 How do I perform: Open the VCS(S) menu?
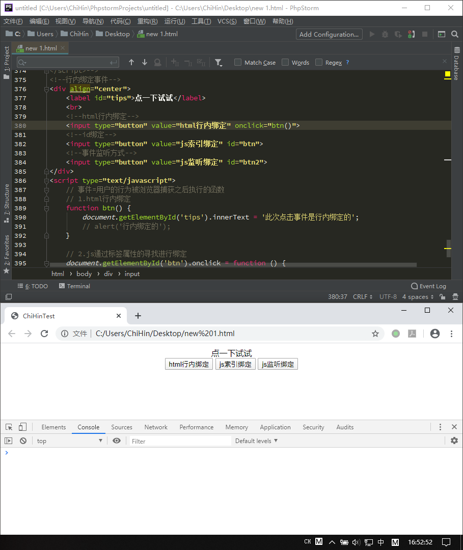(x=227, y=21)
